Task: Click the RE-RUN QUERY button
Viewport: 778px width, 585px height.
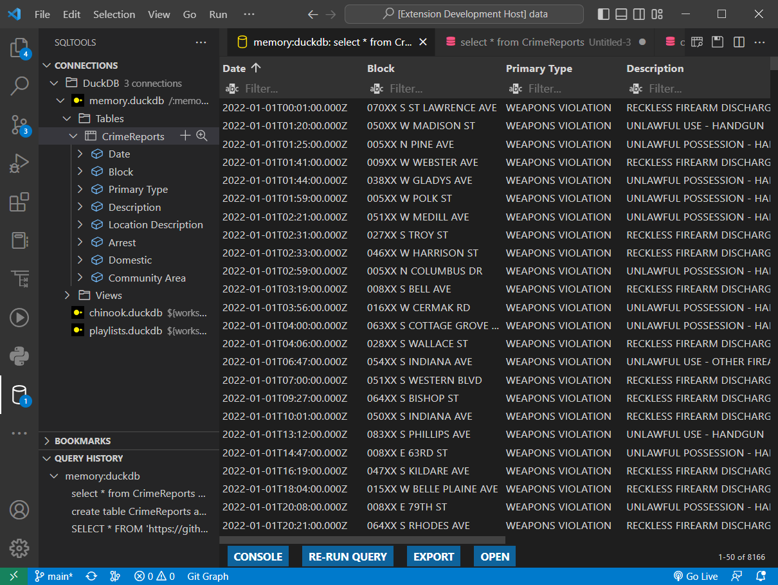Action: 347,557
